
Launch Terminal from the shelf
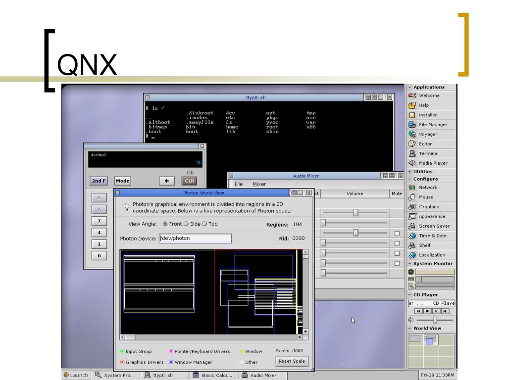[431, 153]
